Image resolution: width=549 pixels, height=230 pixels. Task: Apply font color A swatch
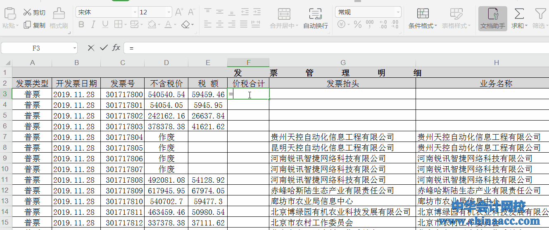pos(168,25)
